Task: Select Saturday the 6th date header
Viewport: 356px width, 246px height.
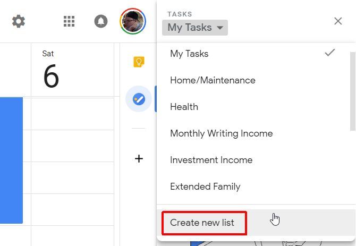Action: 51,72
